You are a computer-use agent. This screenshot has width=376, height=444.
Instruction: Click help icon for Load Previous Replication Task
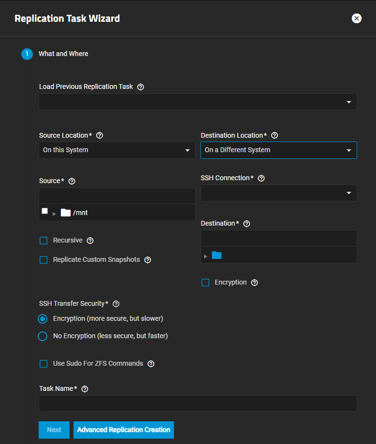tap(141, 87)
